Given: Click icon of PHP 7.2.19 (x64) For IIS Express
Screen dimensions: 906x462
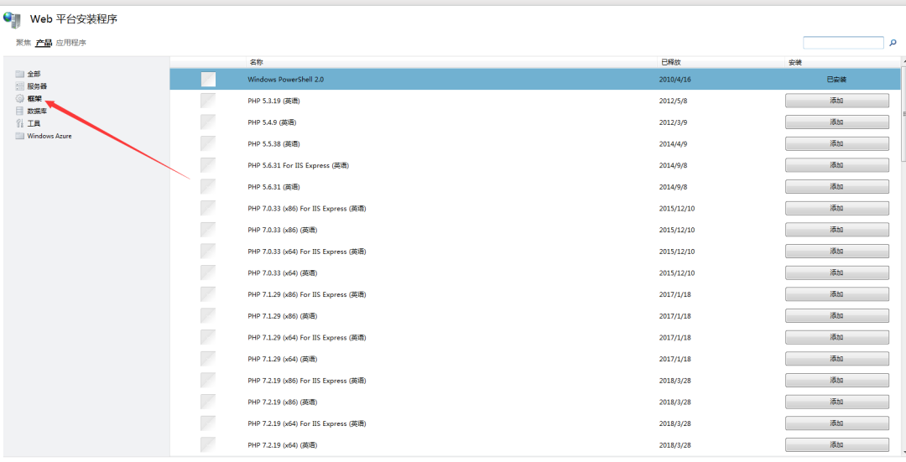Looking at the screenshot, I should point(208,423).
